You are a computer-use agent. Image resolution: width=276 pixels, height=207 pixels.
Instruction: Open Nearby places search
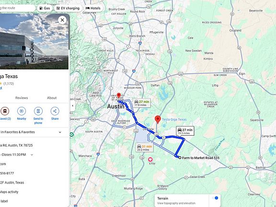[x=22, y=111]
